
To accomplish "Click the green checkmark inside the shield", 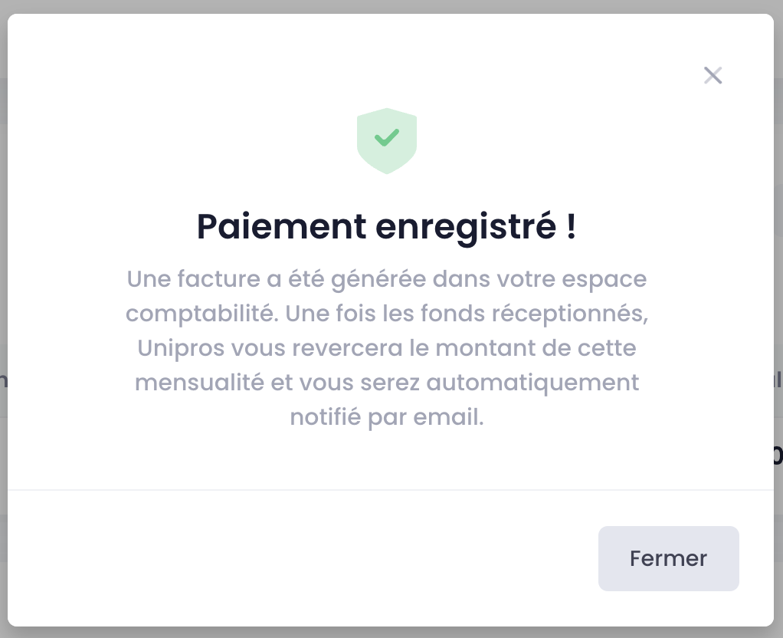I will (x=387, y=137).
